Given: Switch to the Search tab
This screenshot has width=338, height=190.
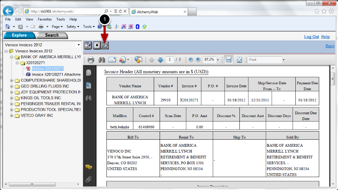Looking at the screenshot, I should tap(52, 35).
